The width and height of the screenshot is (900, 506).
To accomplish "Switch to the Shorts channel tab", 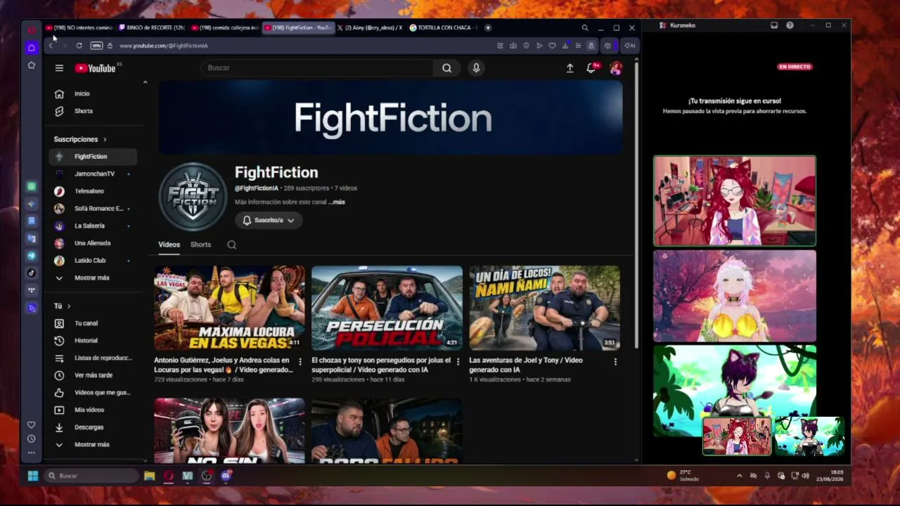I will pyautogui.click(x=200, y=245).
